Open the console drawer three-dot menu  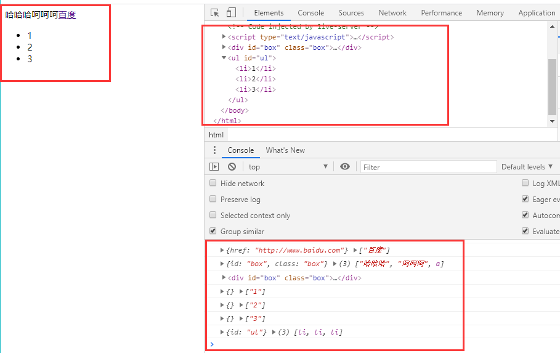pyautogui.click(x=214, y=150)
